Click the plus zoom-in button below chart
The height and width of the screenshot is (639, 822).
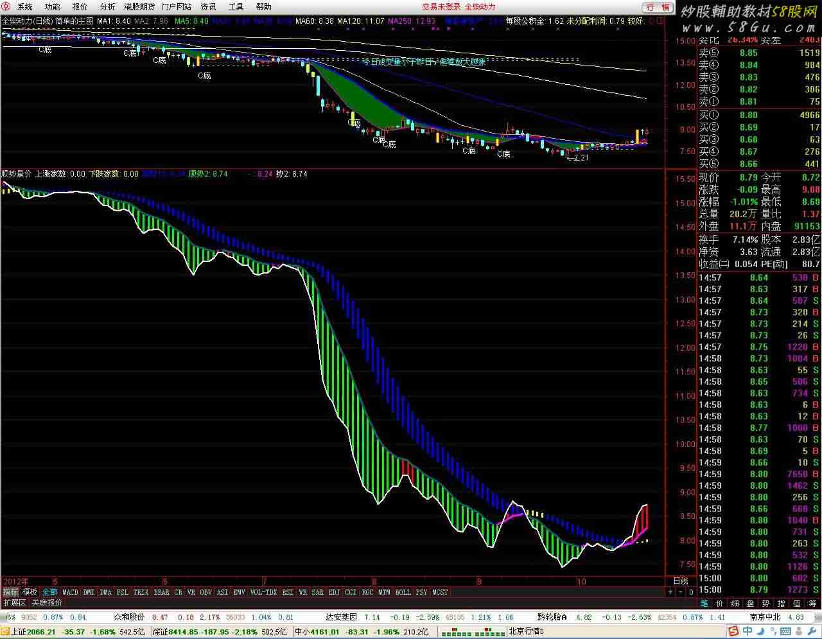(x=670, y=592)
